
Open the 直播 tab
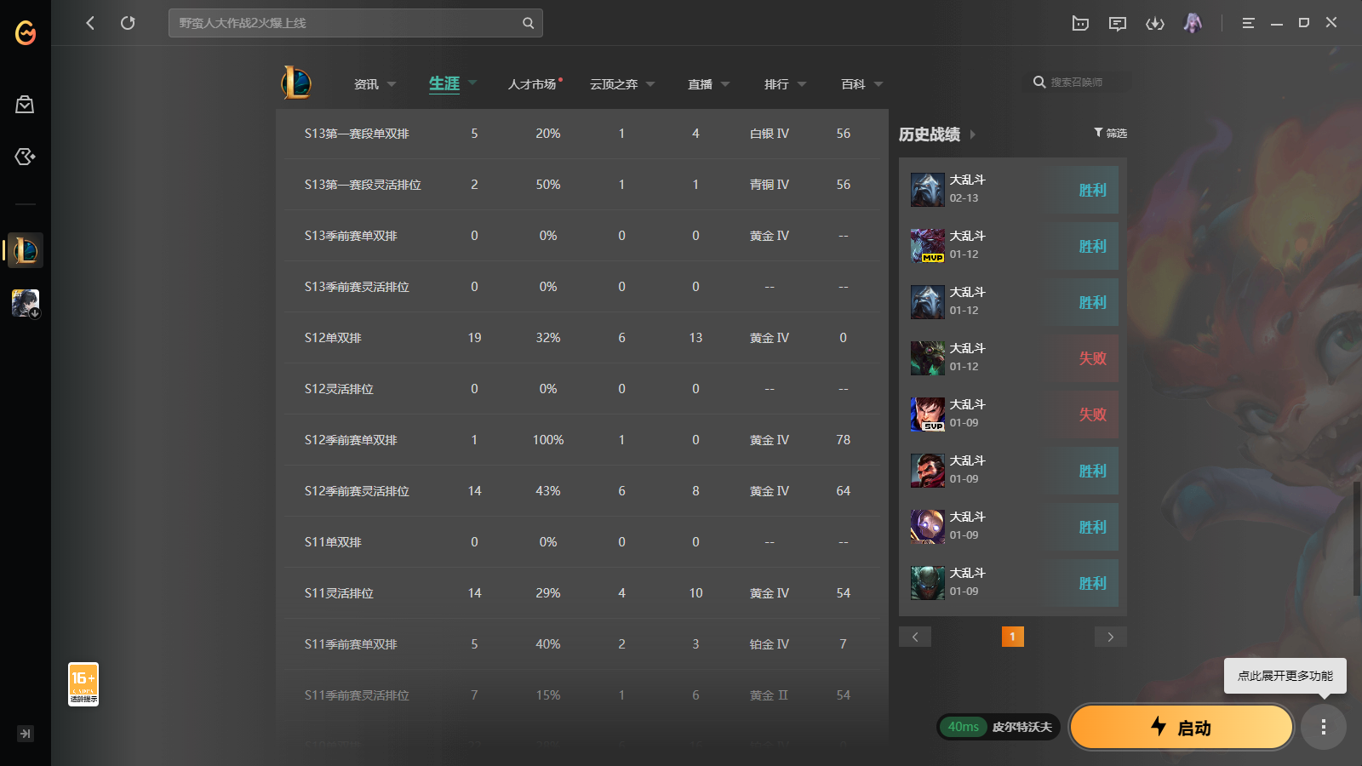point(700,84)
